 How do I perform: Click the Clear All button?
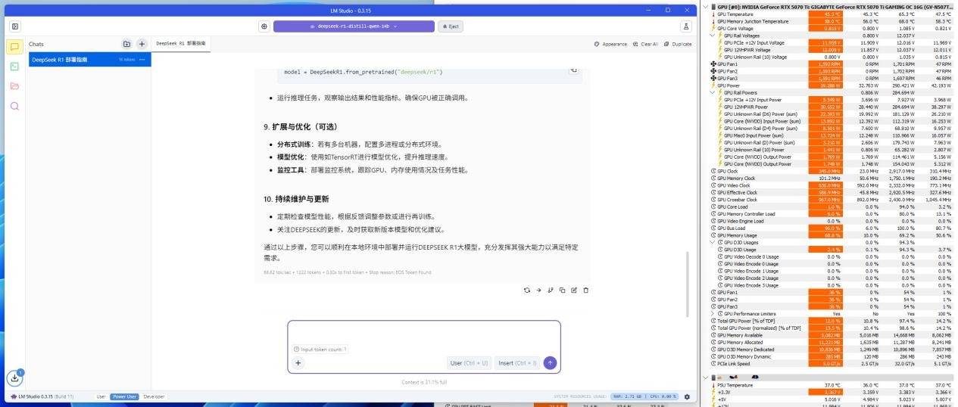coord(645,45)
